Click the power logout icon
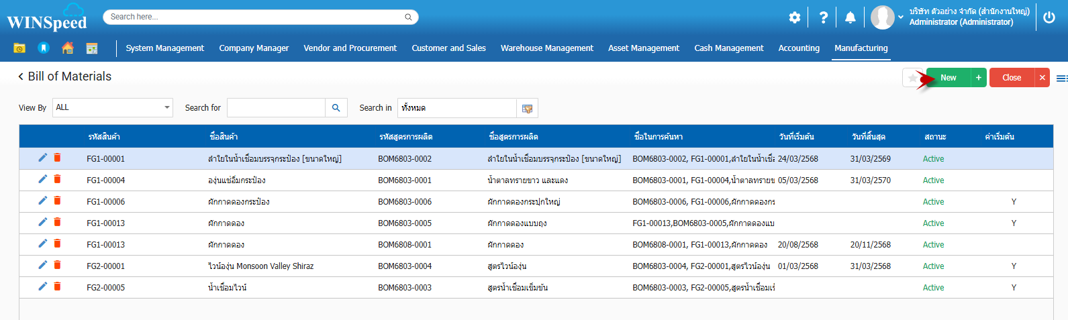 tap(1049, 17)
